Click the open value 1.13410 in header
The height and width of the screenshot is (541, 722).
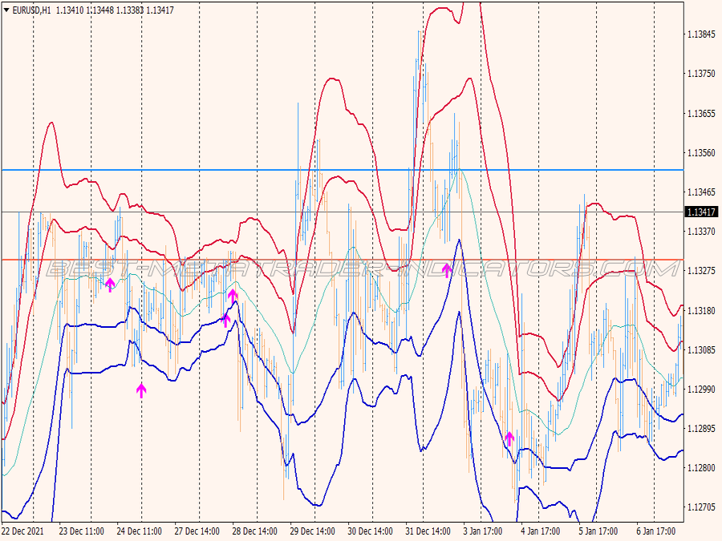pos(70,10)
